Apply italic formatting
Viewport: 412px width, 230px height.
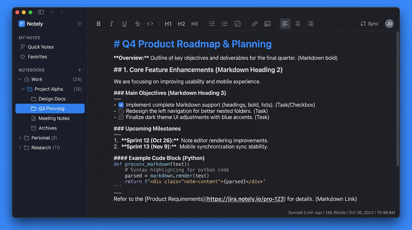click(x=111, y=24)
